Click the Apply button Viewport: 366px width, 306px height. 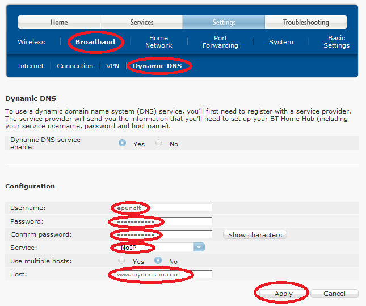pyautogui.click(x=283, y=294)
